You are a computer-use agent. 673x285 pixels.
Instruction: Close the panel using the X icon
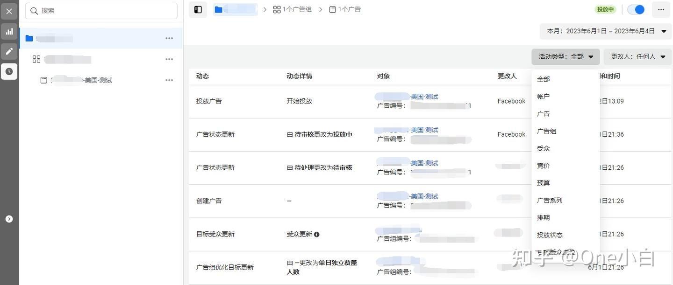point(9,11)
